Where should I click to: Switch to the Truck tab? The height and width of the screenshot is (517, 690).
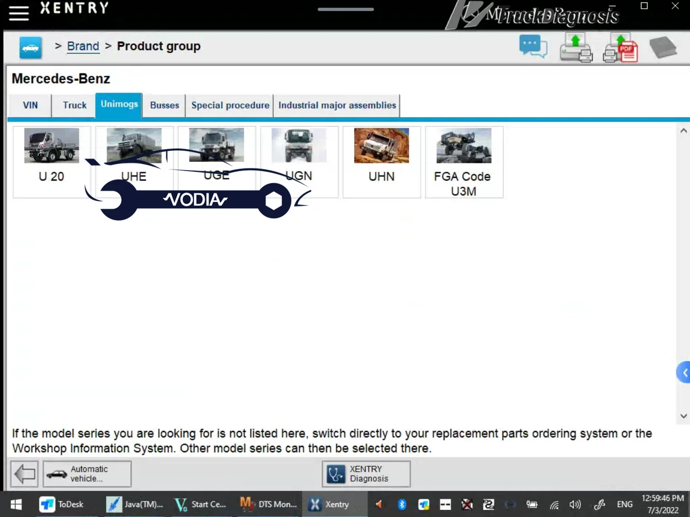[75, 105]
